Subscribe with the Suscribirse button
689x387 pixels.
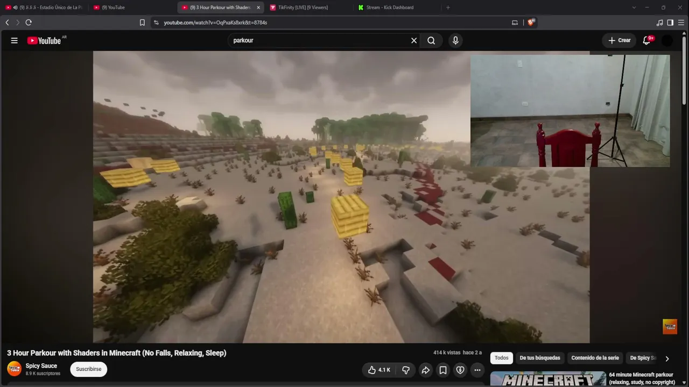click(x=89, y=369)
